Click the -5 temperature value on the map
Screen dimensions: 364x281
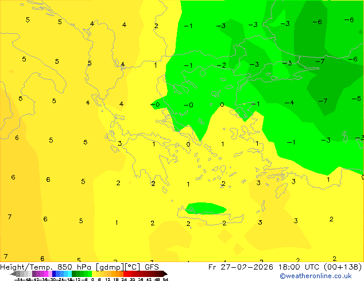coord(357,99)
